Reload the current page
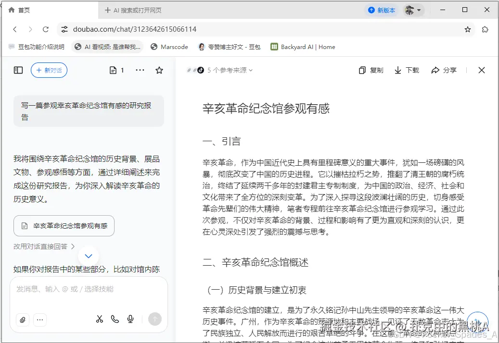 pyautogui.click(x=46, y=29)
